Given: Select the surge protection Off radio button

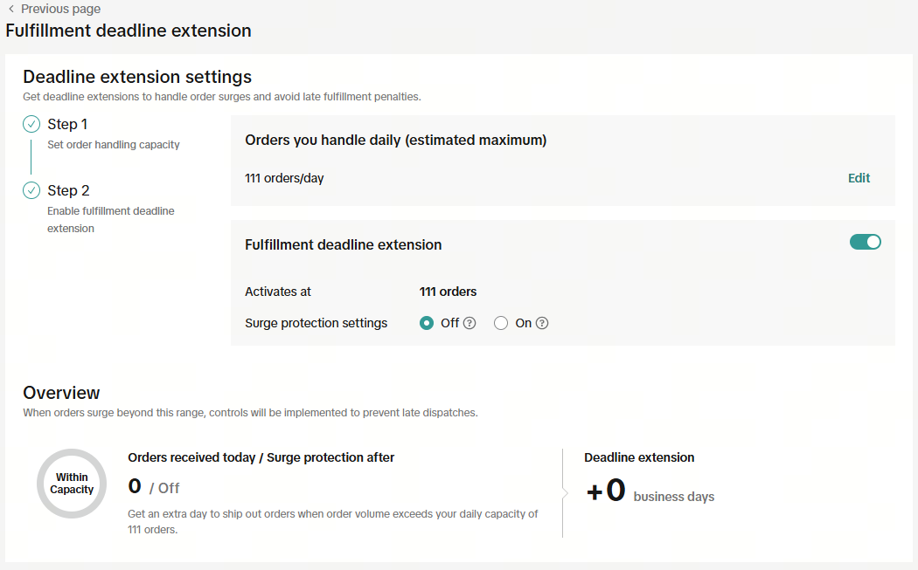Looking at the screenshot, I should coord(427,323).
